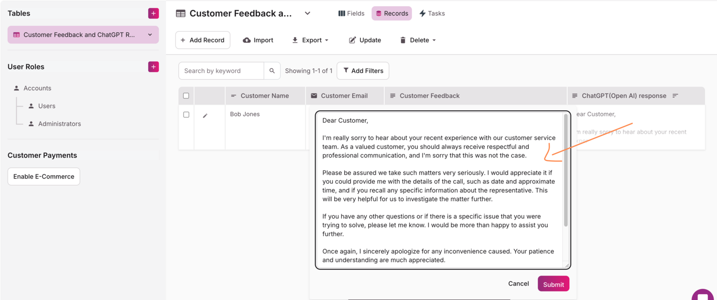717x300 pixels.
Task: Select Administrators in User Roles tree
Action: tap(59, 124)
